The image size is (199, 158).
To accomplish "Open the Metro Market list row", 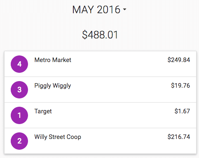I will 101,64.
